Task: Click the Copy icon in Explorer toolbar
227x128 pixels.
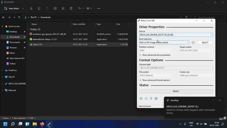Action: coord(39,9)
